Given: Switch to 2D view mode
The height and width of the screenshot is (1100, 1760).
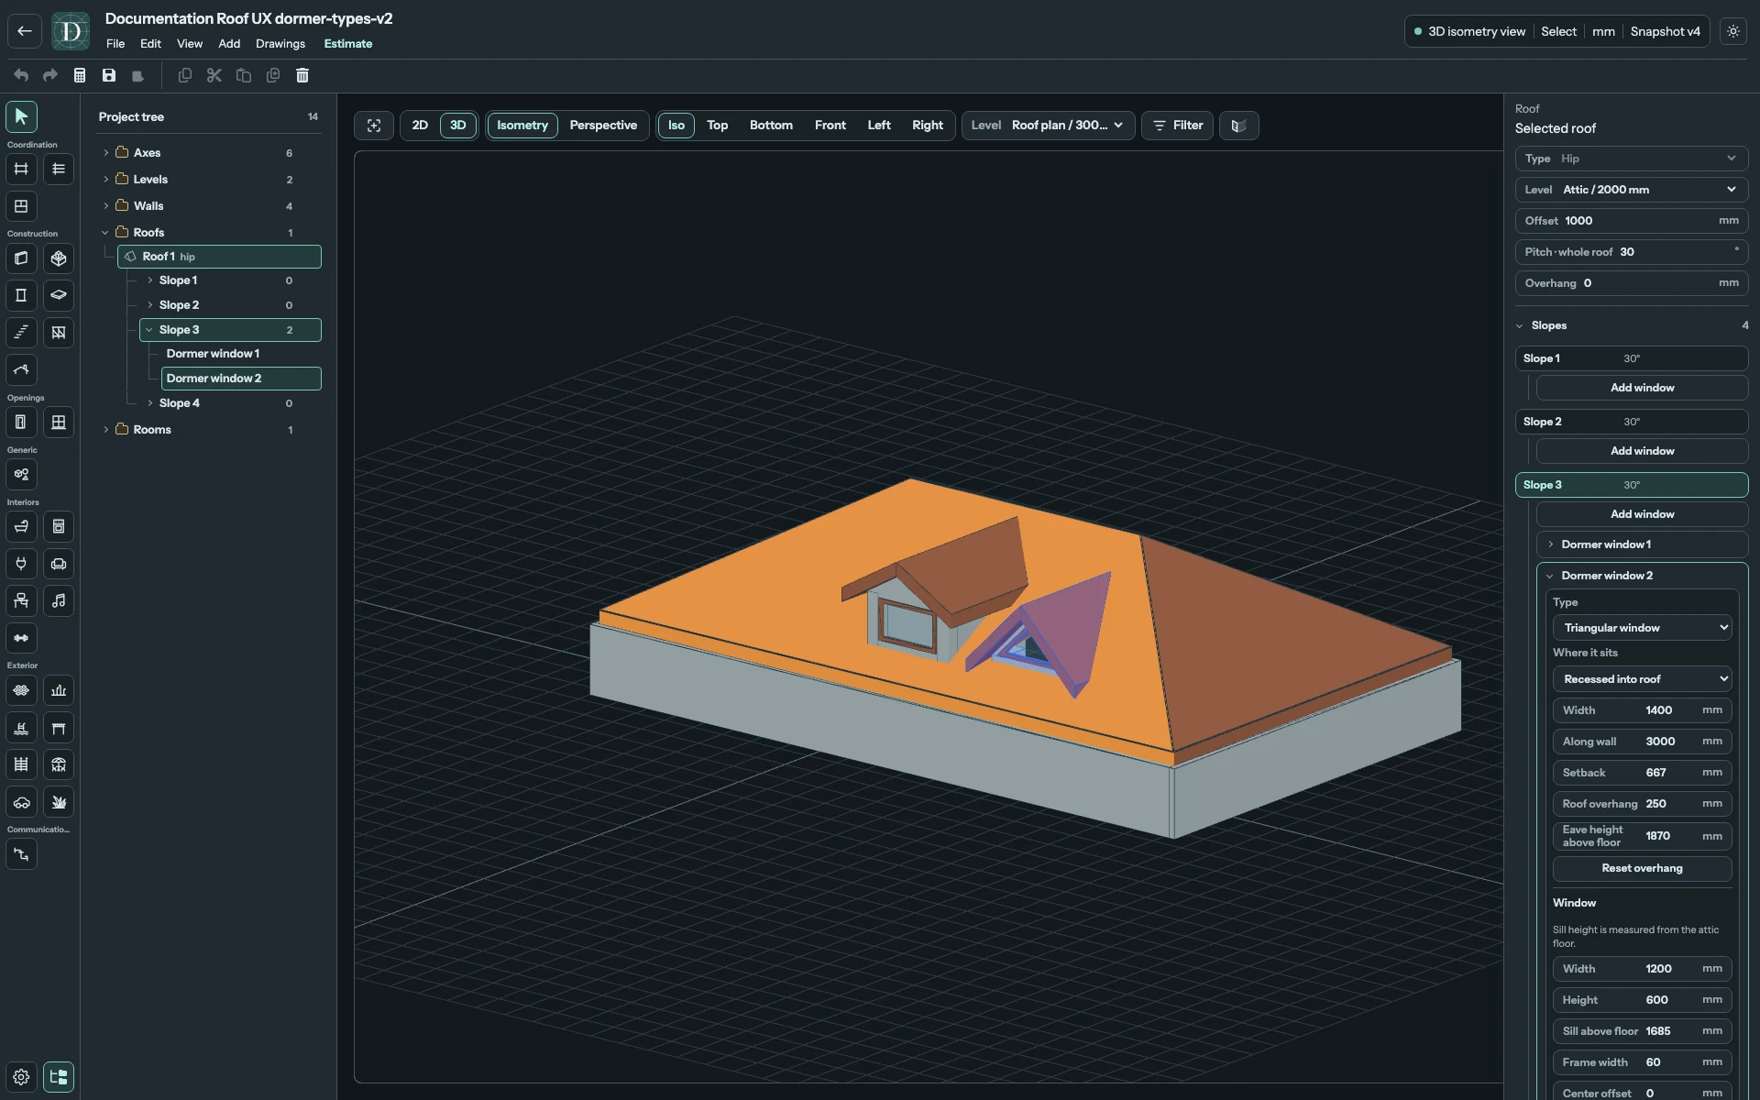Looking at the screenshot, I should 420,126.
